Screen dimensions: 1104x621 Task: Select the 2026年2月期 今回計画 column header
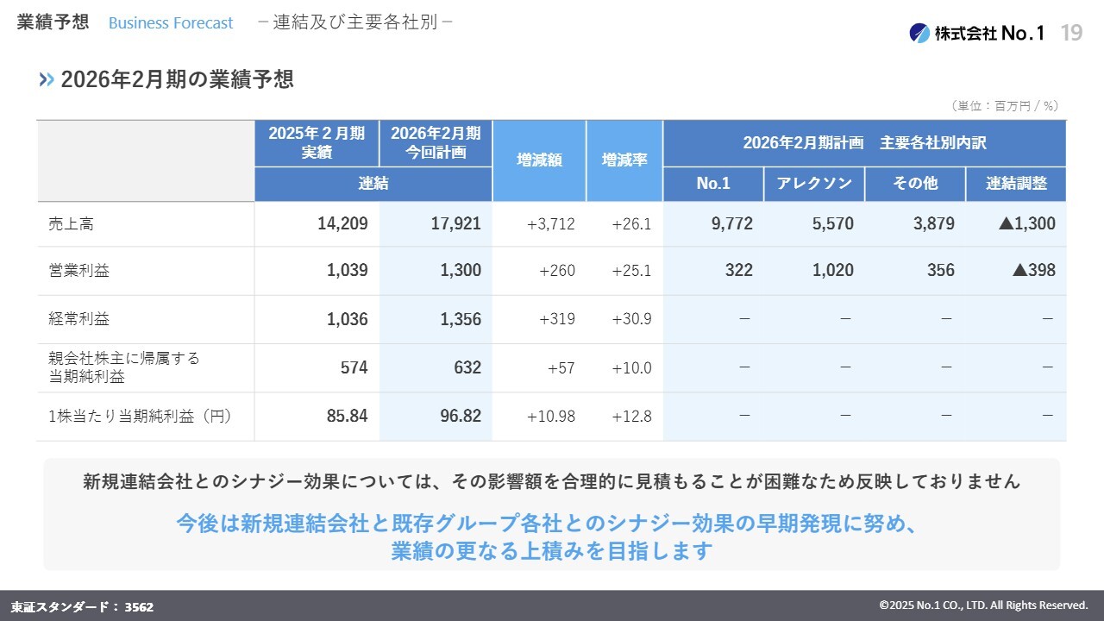pos(436,143)
